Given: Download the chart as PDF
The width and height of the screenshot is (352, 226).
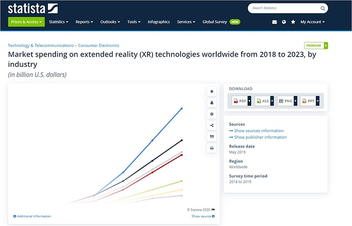Looking at the screenshot, I should tap(241, 101).
